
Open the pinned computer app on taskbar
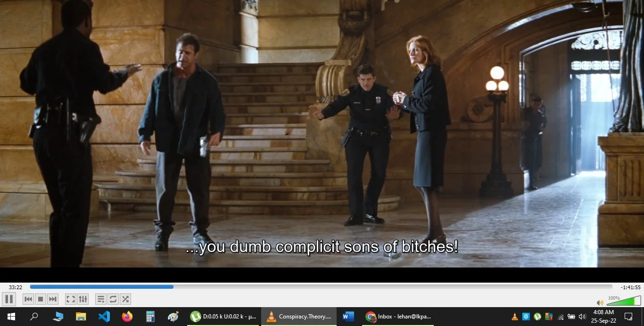(58, 317)
